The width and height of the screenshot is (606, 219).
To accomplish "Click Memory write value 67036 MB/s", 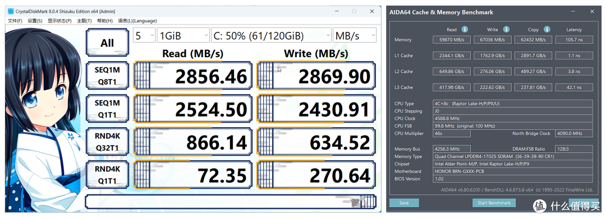I will tap(493, 40).
